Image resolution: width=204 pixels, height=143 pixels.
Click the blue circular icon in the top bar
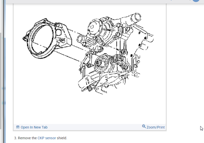[196, 1]
